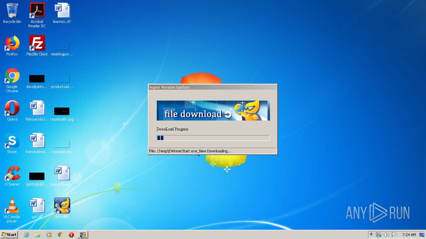Switch to Super Version Update taskbar button
This screenshot has height=239, width=426.
(x=83, y=235)
